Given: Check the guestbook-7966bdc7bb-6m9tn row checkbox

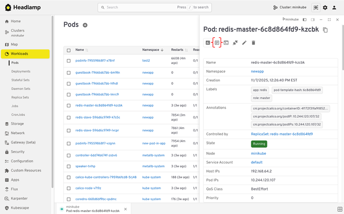Looking at the screenshot, I should tap(69, 72).
